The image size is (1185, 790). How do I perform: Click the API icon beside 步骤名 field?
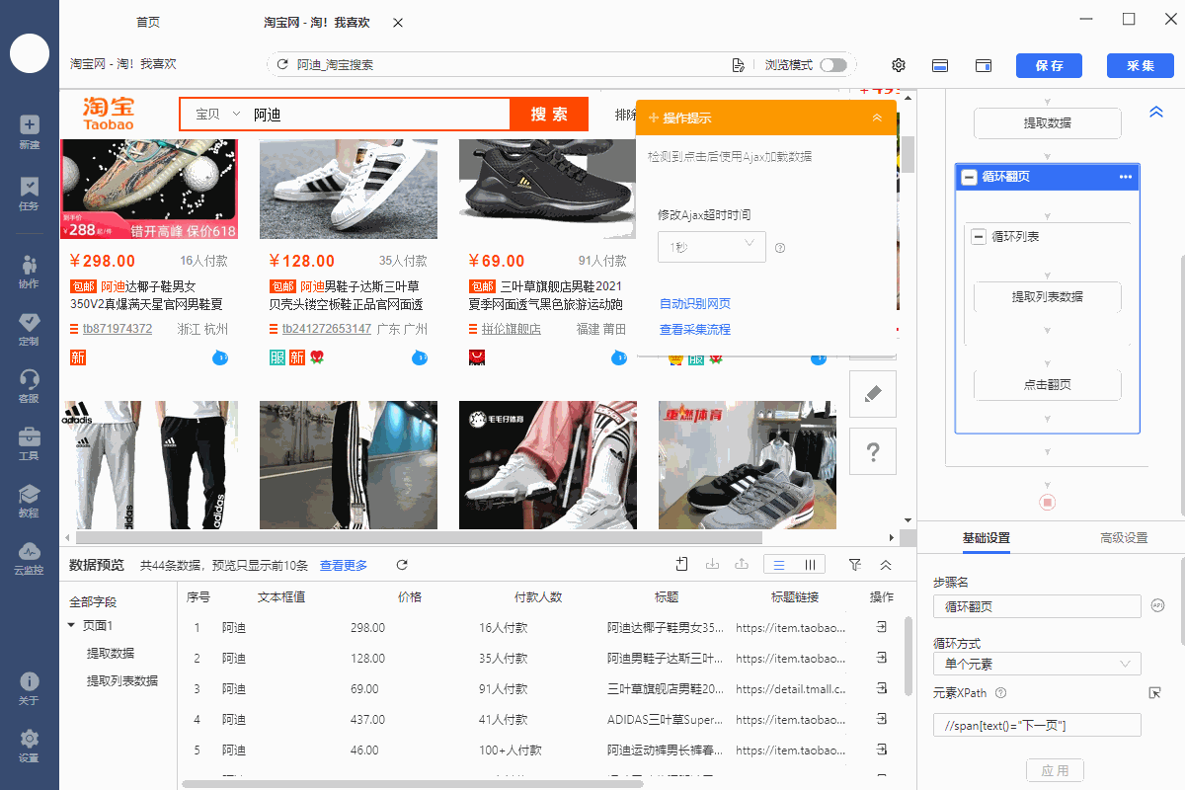pyautogui.click(x=1157, y=605)
